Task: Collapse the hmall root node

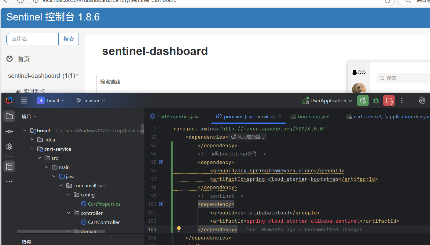Action: tap(25, 130)
